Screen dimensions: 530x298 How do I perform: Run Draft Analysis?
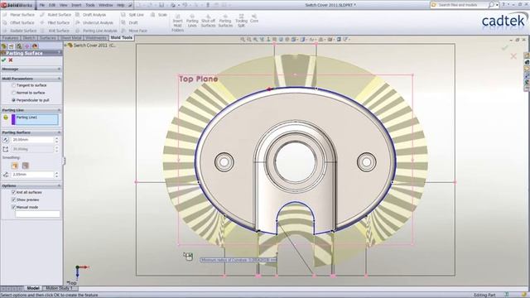click(90, 15)
